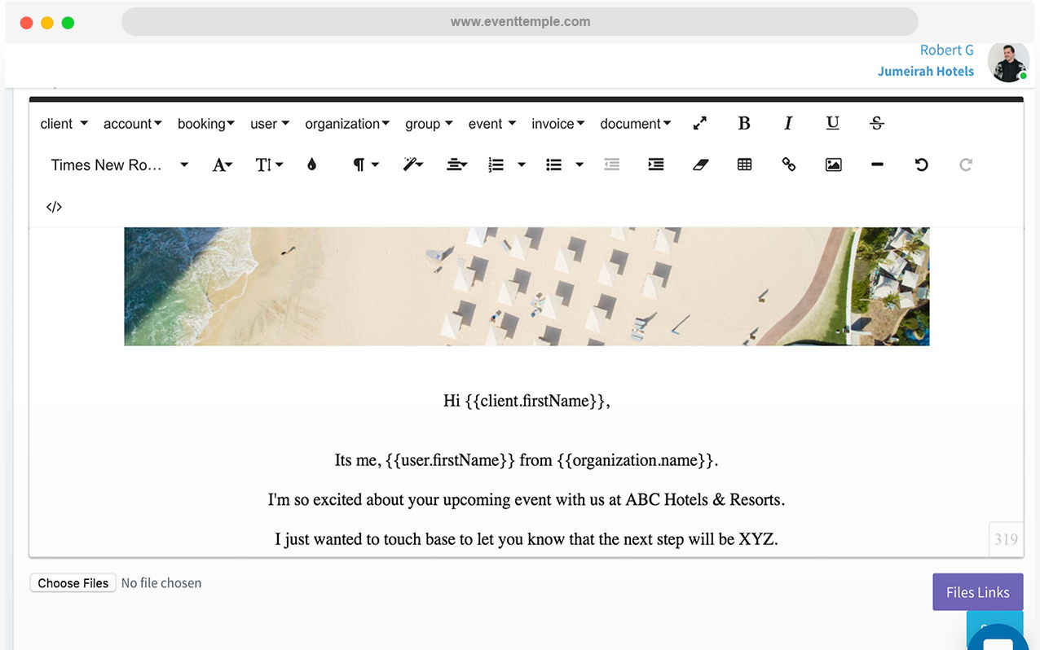
Task: Toggle fullscreen editor mode
Action: click(x=700, y=124)
